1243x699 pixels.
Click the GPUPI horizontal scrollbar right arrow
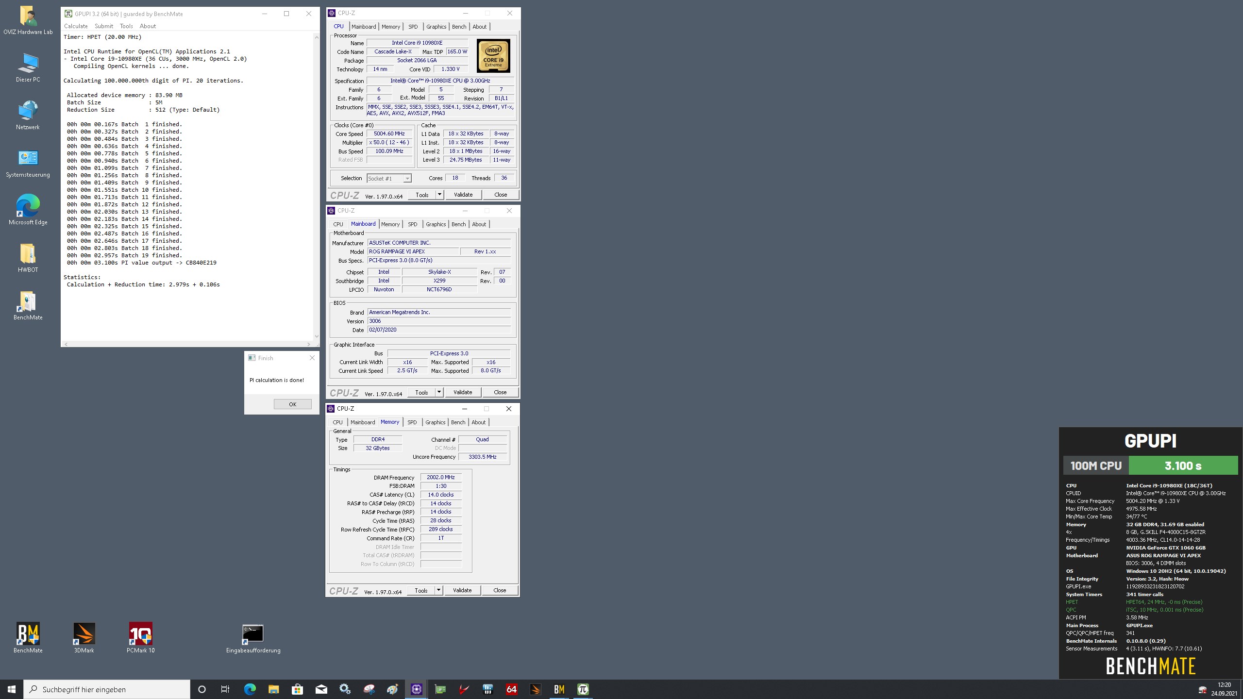click(308, 344)
